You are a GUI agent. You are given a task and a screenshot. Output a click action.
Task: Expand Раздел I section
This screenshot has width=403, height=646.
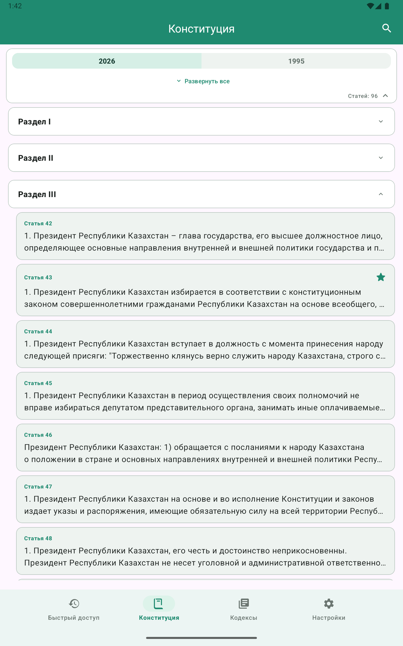[x=201, y=121]
